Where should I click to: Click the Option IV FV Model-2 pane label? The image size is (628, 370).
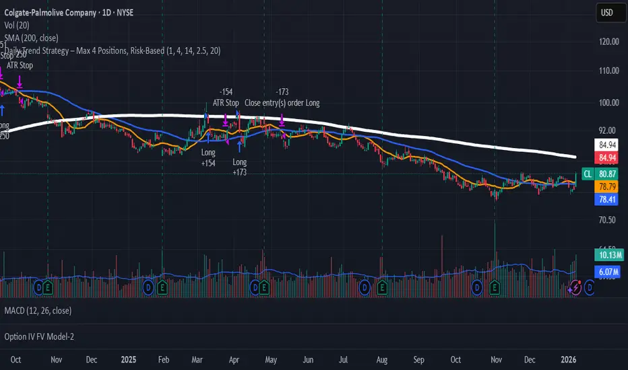(x=39, y=337)
